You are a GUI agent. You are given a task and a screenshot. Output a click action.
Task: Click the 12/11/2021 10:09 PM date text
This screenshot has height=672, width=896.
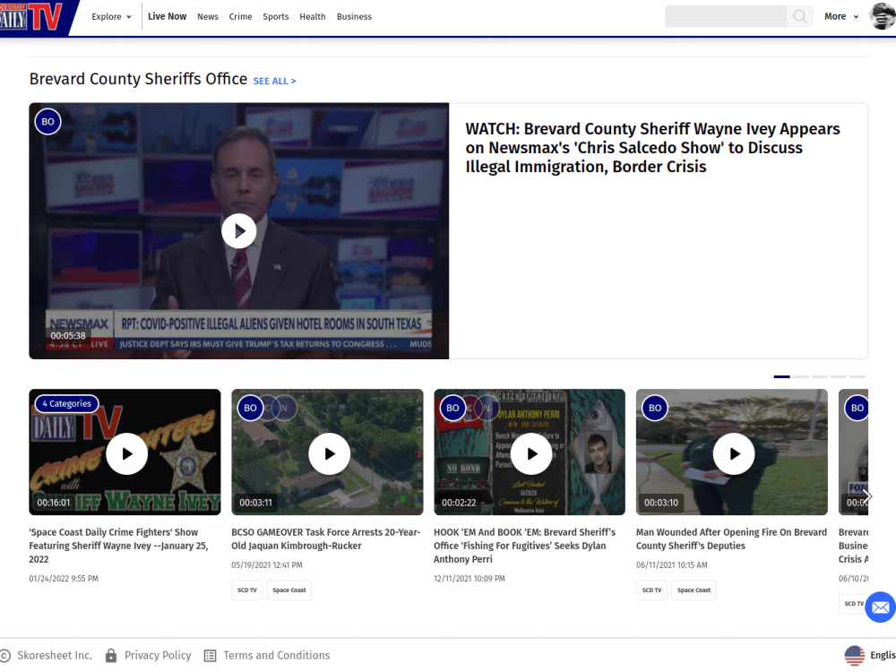(470, 578)
